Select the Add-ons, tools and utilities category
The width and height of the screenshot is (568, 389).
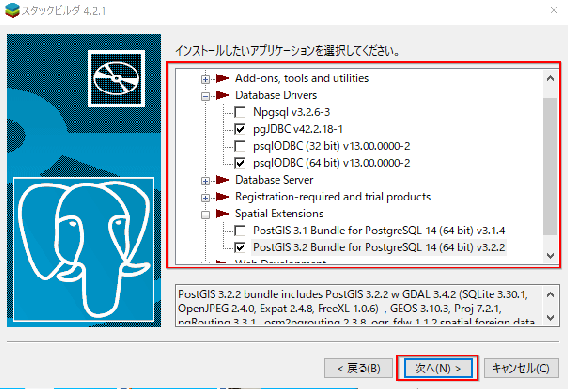[x=302, y=78]
